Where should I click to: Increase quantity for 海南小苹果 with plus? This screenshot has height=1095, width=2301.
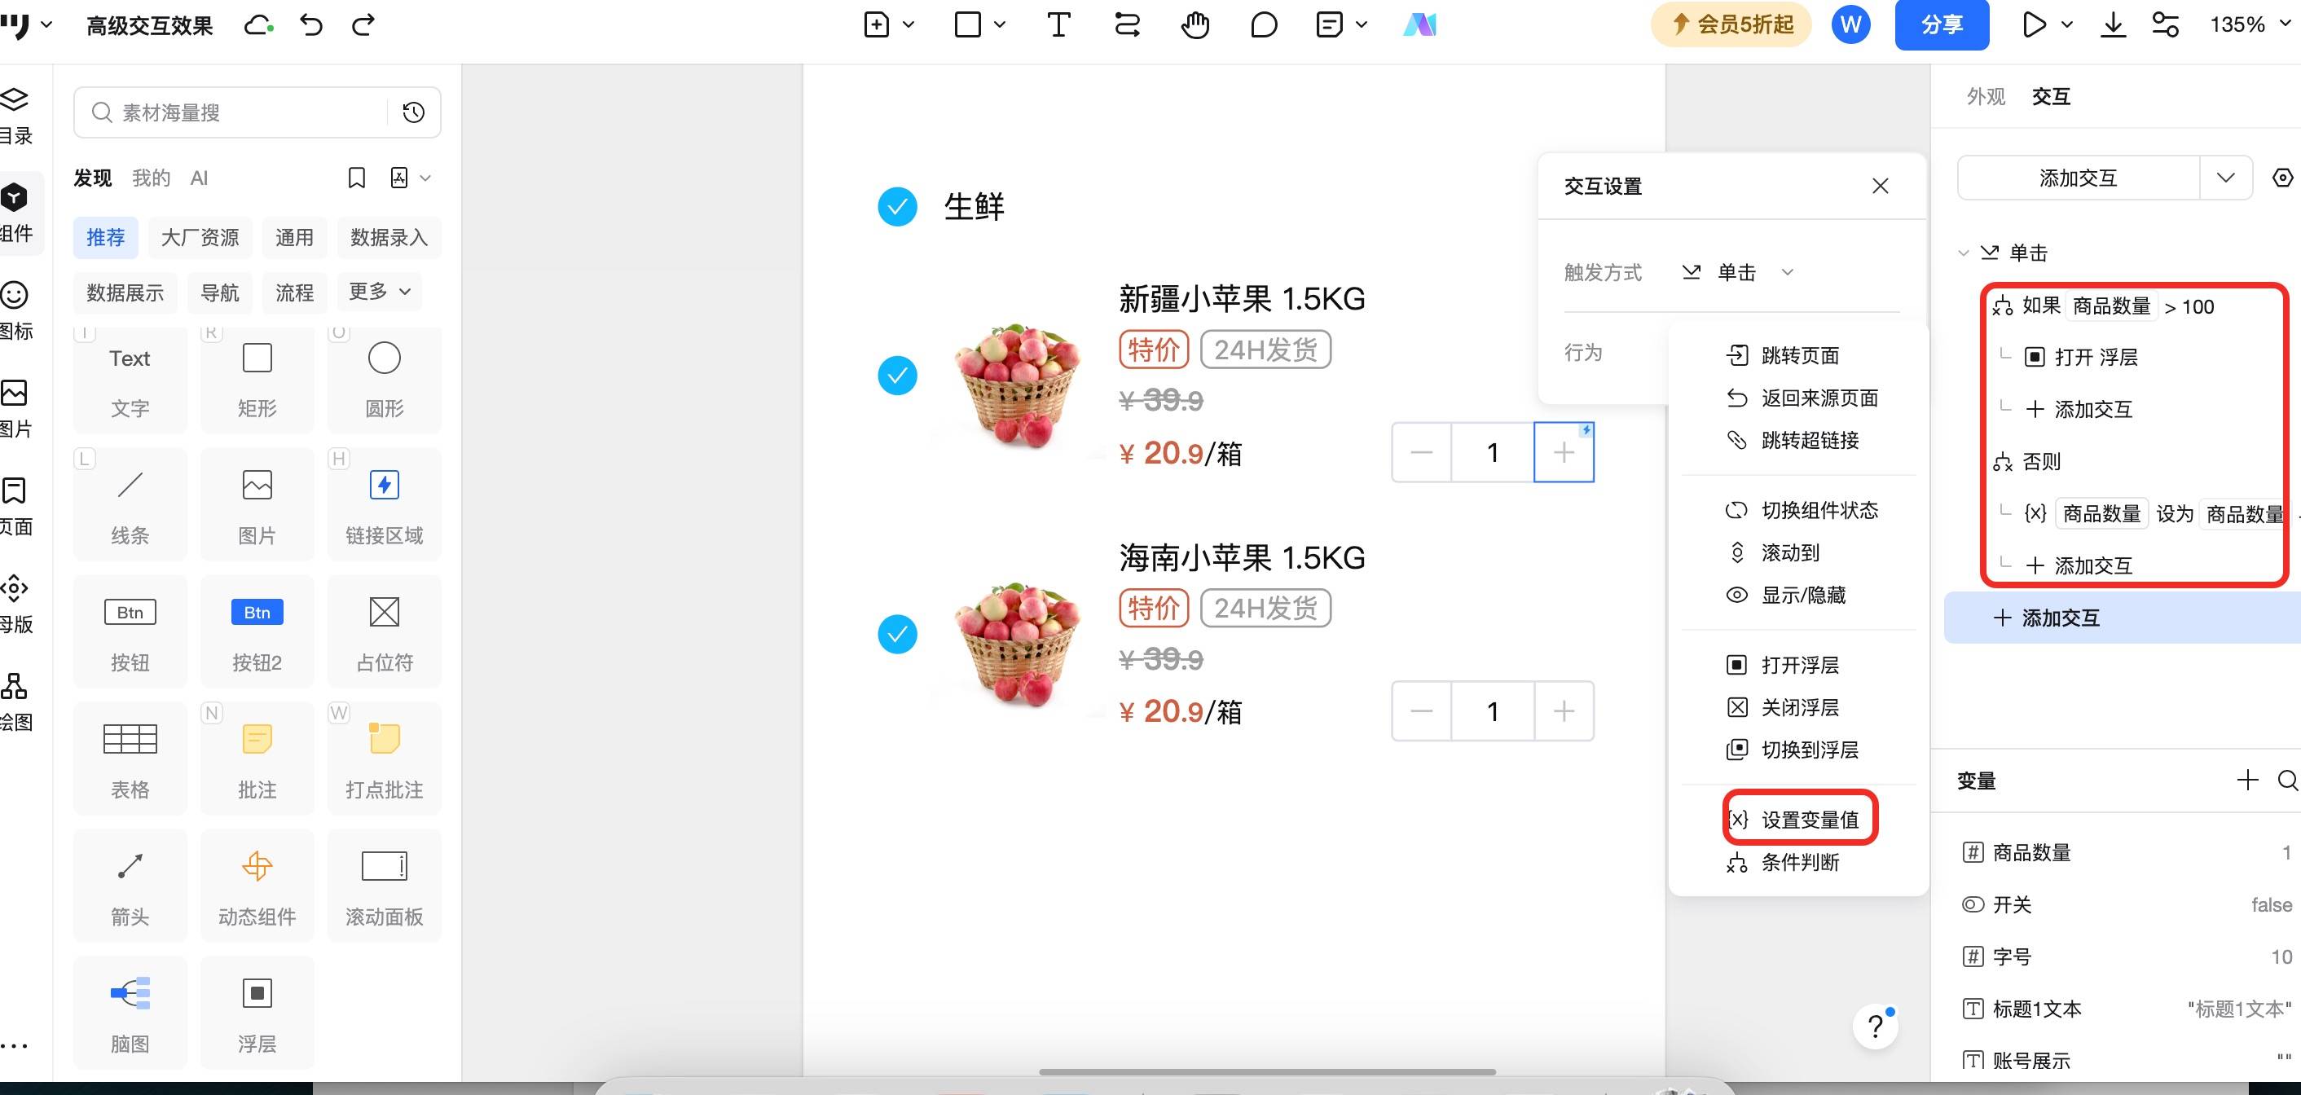tap(1564, 712)
